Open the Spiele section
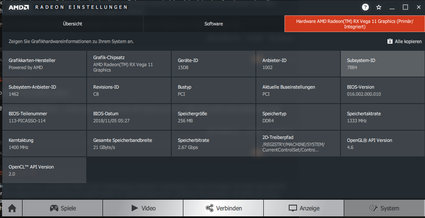The height and width of the screenshot is (218, 425). coord(62,208)
